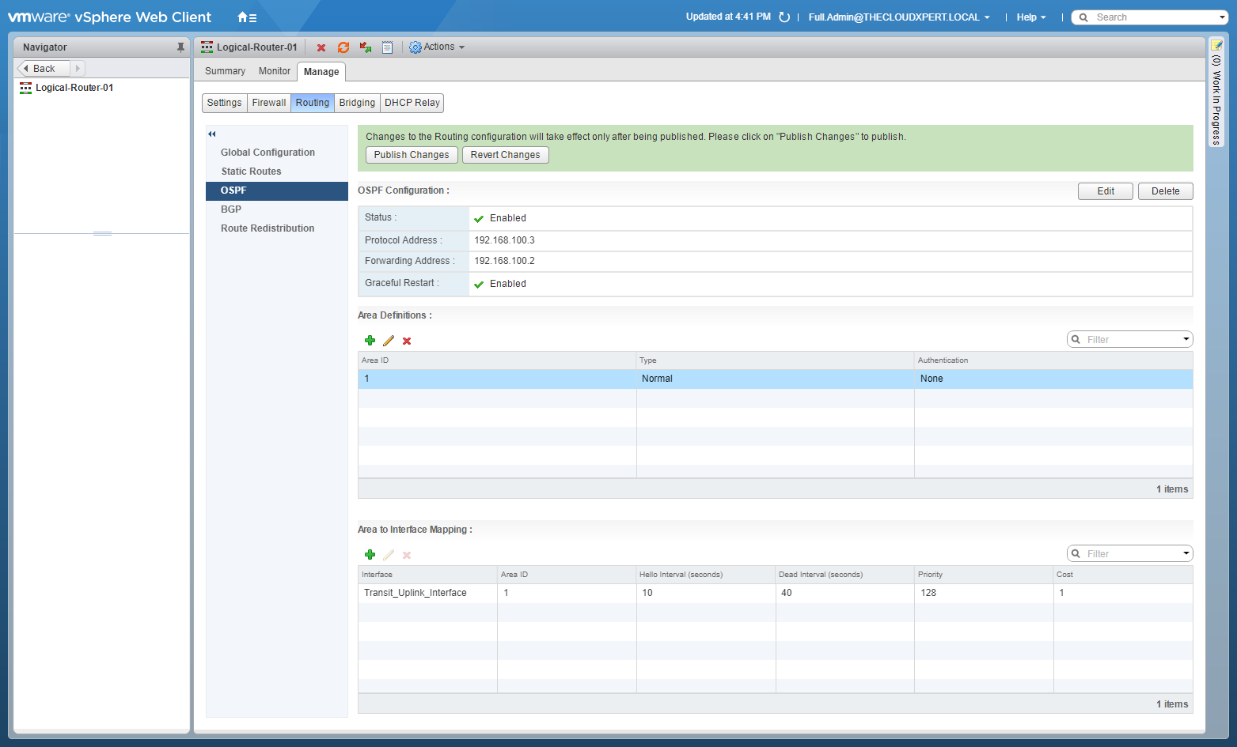Edit selected area definition with pencil icon
The width and height of the screenshot is (1237, 747).
coord(389,341)
